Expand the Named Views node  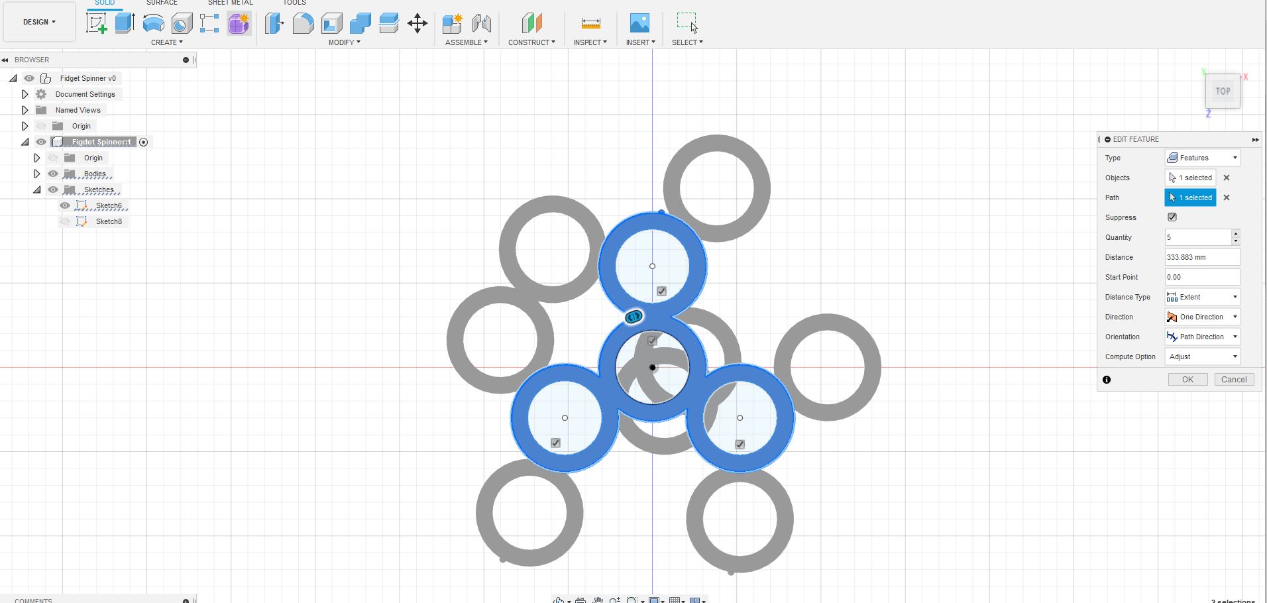click(x=25, y=110)
